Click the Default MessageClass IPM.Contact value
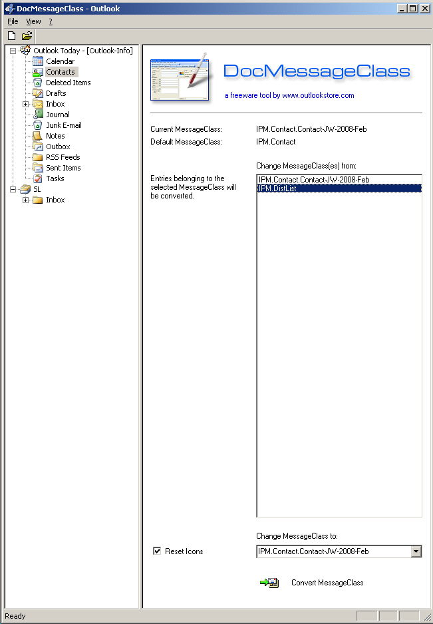 [276, 142]
